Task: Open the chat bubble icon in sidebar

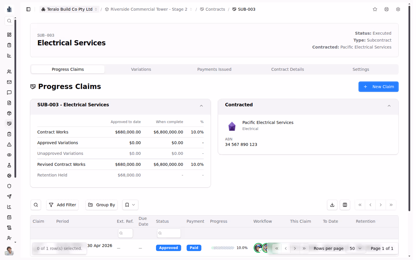Action: [x=9, y=92]
